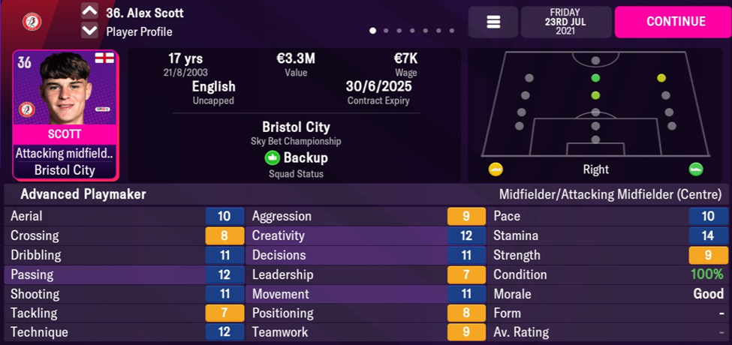Click Alex Scott's player portrait
Viewport: 732px width, 345px height.
coord(65,88)
